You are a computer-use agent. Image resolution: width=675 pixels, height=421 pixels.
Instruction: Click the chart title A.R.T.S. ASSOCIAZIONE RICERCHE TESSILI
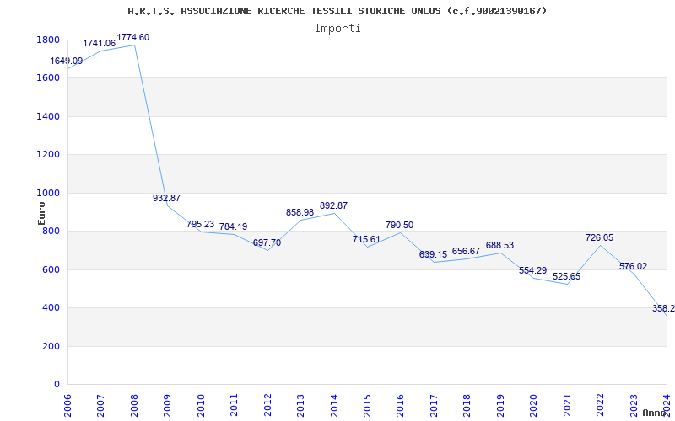click(337, 11)
